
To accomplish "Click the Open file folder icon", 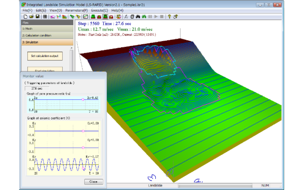I will coord(31,17).
